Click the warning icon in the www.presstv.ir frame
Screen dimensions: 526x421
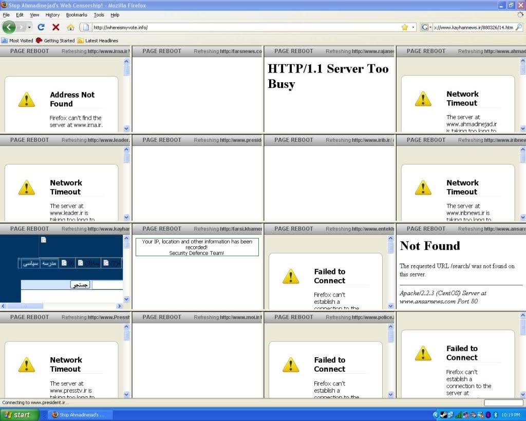point(27,364)
